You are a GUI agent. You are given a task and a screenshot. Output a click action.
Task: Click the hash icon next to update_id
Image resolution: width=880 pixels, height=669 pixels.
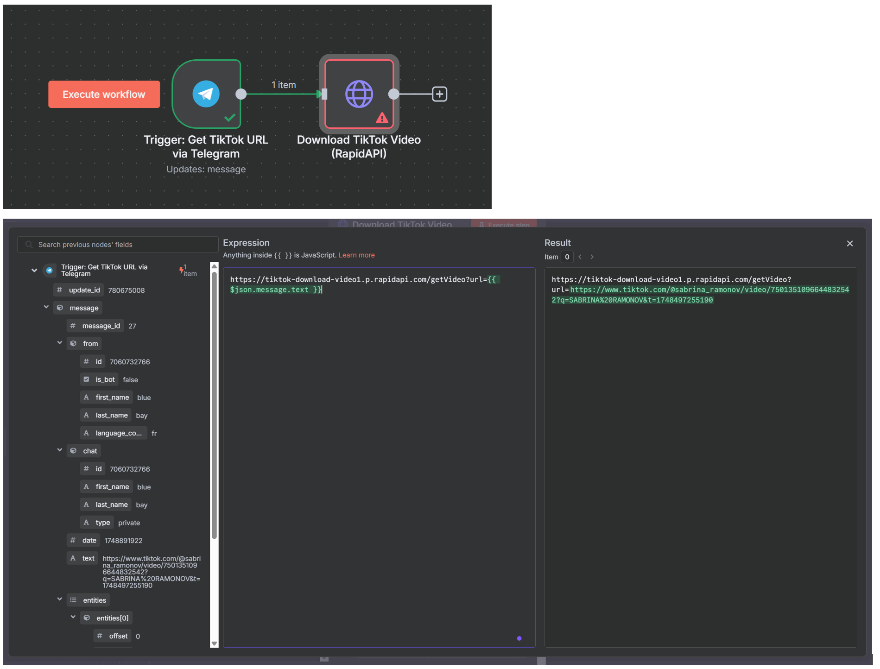59,290
